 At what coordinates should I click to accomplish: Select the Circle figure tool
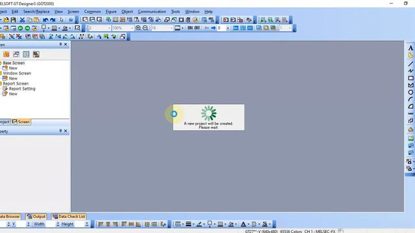click(410, 92)
